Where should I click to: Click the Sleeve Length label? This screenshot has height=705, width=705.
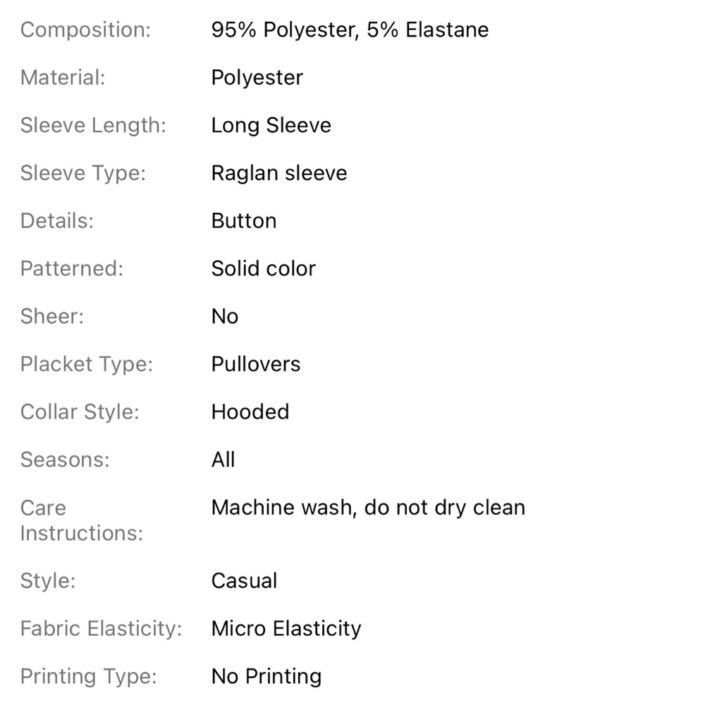click(93, 125)
